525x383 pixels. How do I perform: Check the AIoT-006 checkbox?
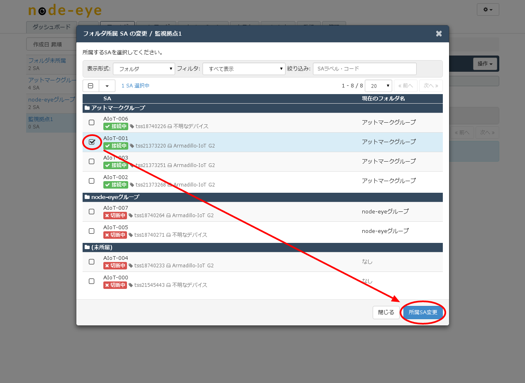[92, 123]
